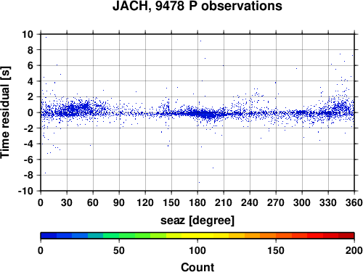This screenshot has height=272, width=363.
Task: Click the x-axis tick label 180
Action: [197, 202]
